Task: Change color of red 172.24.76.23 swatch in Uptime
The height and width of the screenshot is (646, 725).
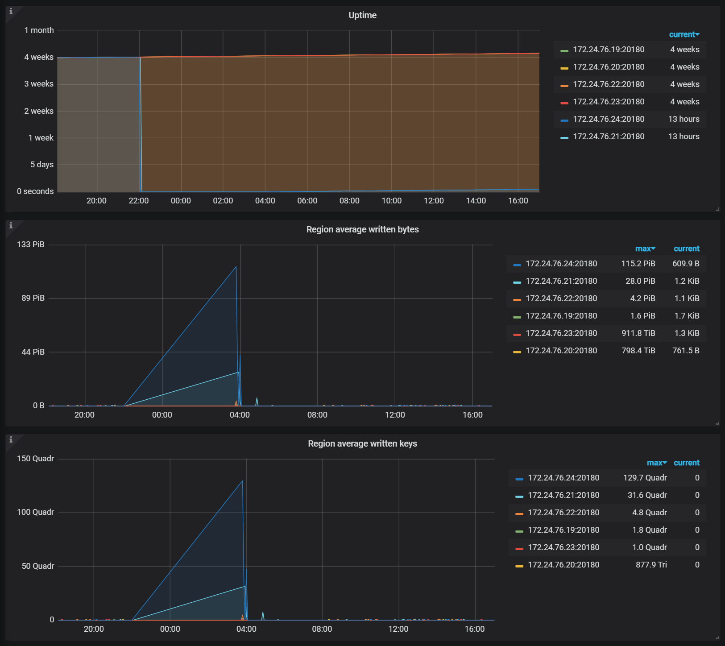Action: pyautogui.click(x=564, y=103)
